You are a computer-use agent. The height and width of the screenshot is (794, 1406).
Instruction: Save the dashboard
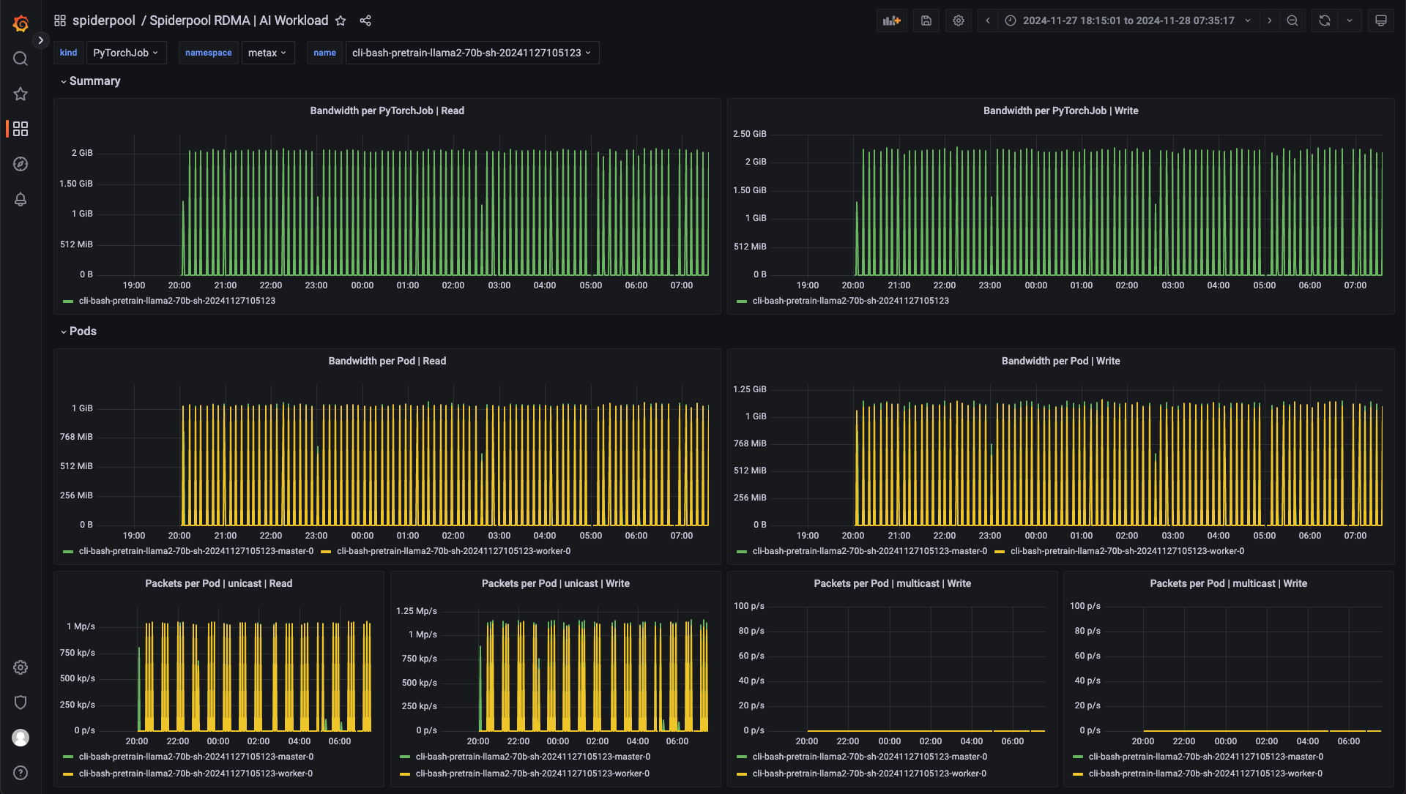925,20
